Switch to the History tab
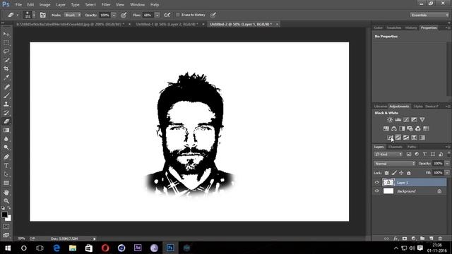 coord(411,28)
